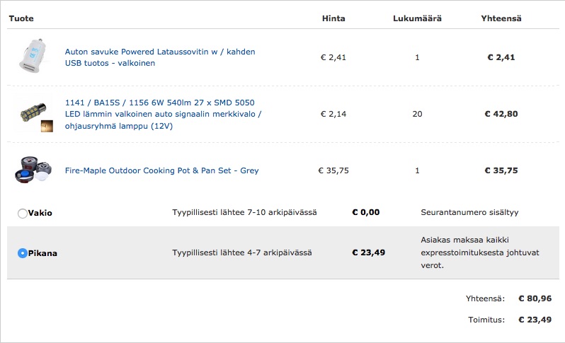The height and width of the screenshot is (343, 565).
Task: Click the € 80,96 order total
Action: click(535, 299)
